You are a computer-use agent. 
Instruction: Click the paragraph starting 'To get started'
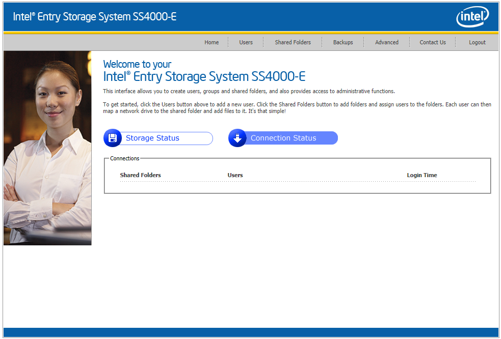point(297,107)
